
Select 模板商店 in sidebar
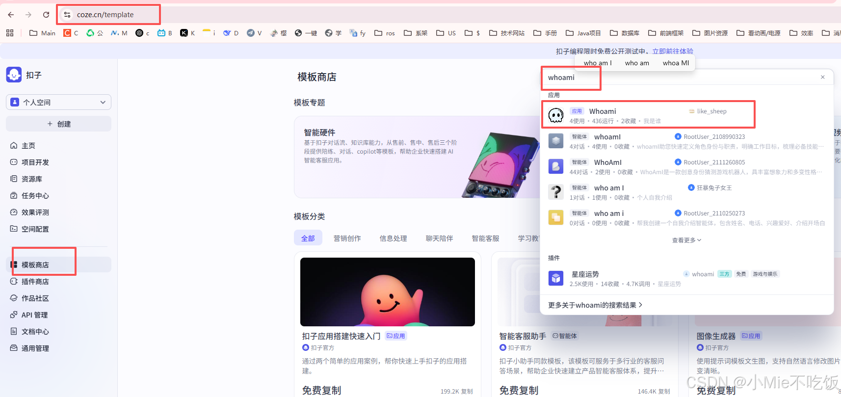pyautogui.click(x=58, y=265)
